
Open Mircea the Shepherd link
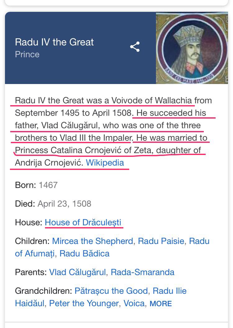pyautogui.click(x=93, y=241)
